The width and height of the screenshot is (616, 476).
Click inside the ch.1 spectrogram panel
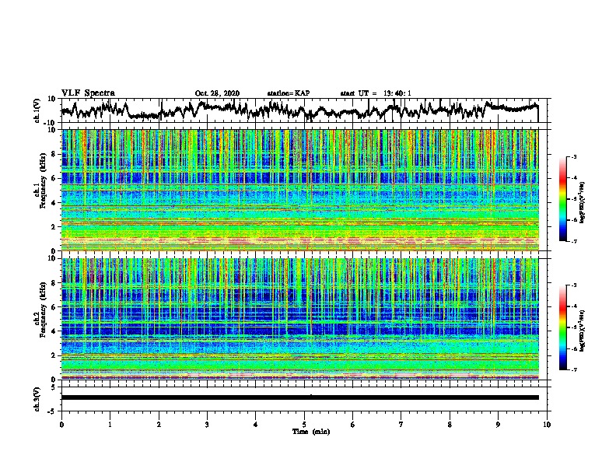click(300, 190)
